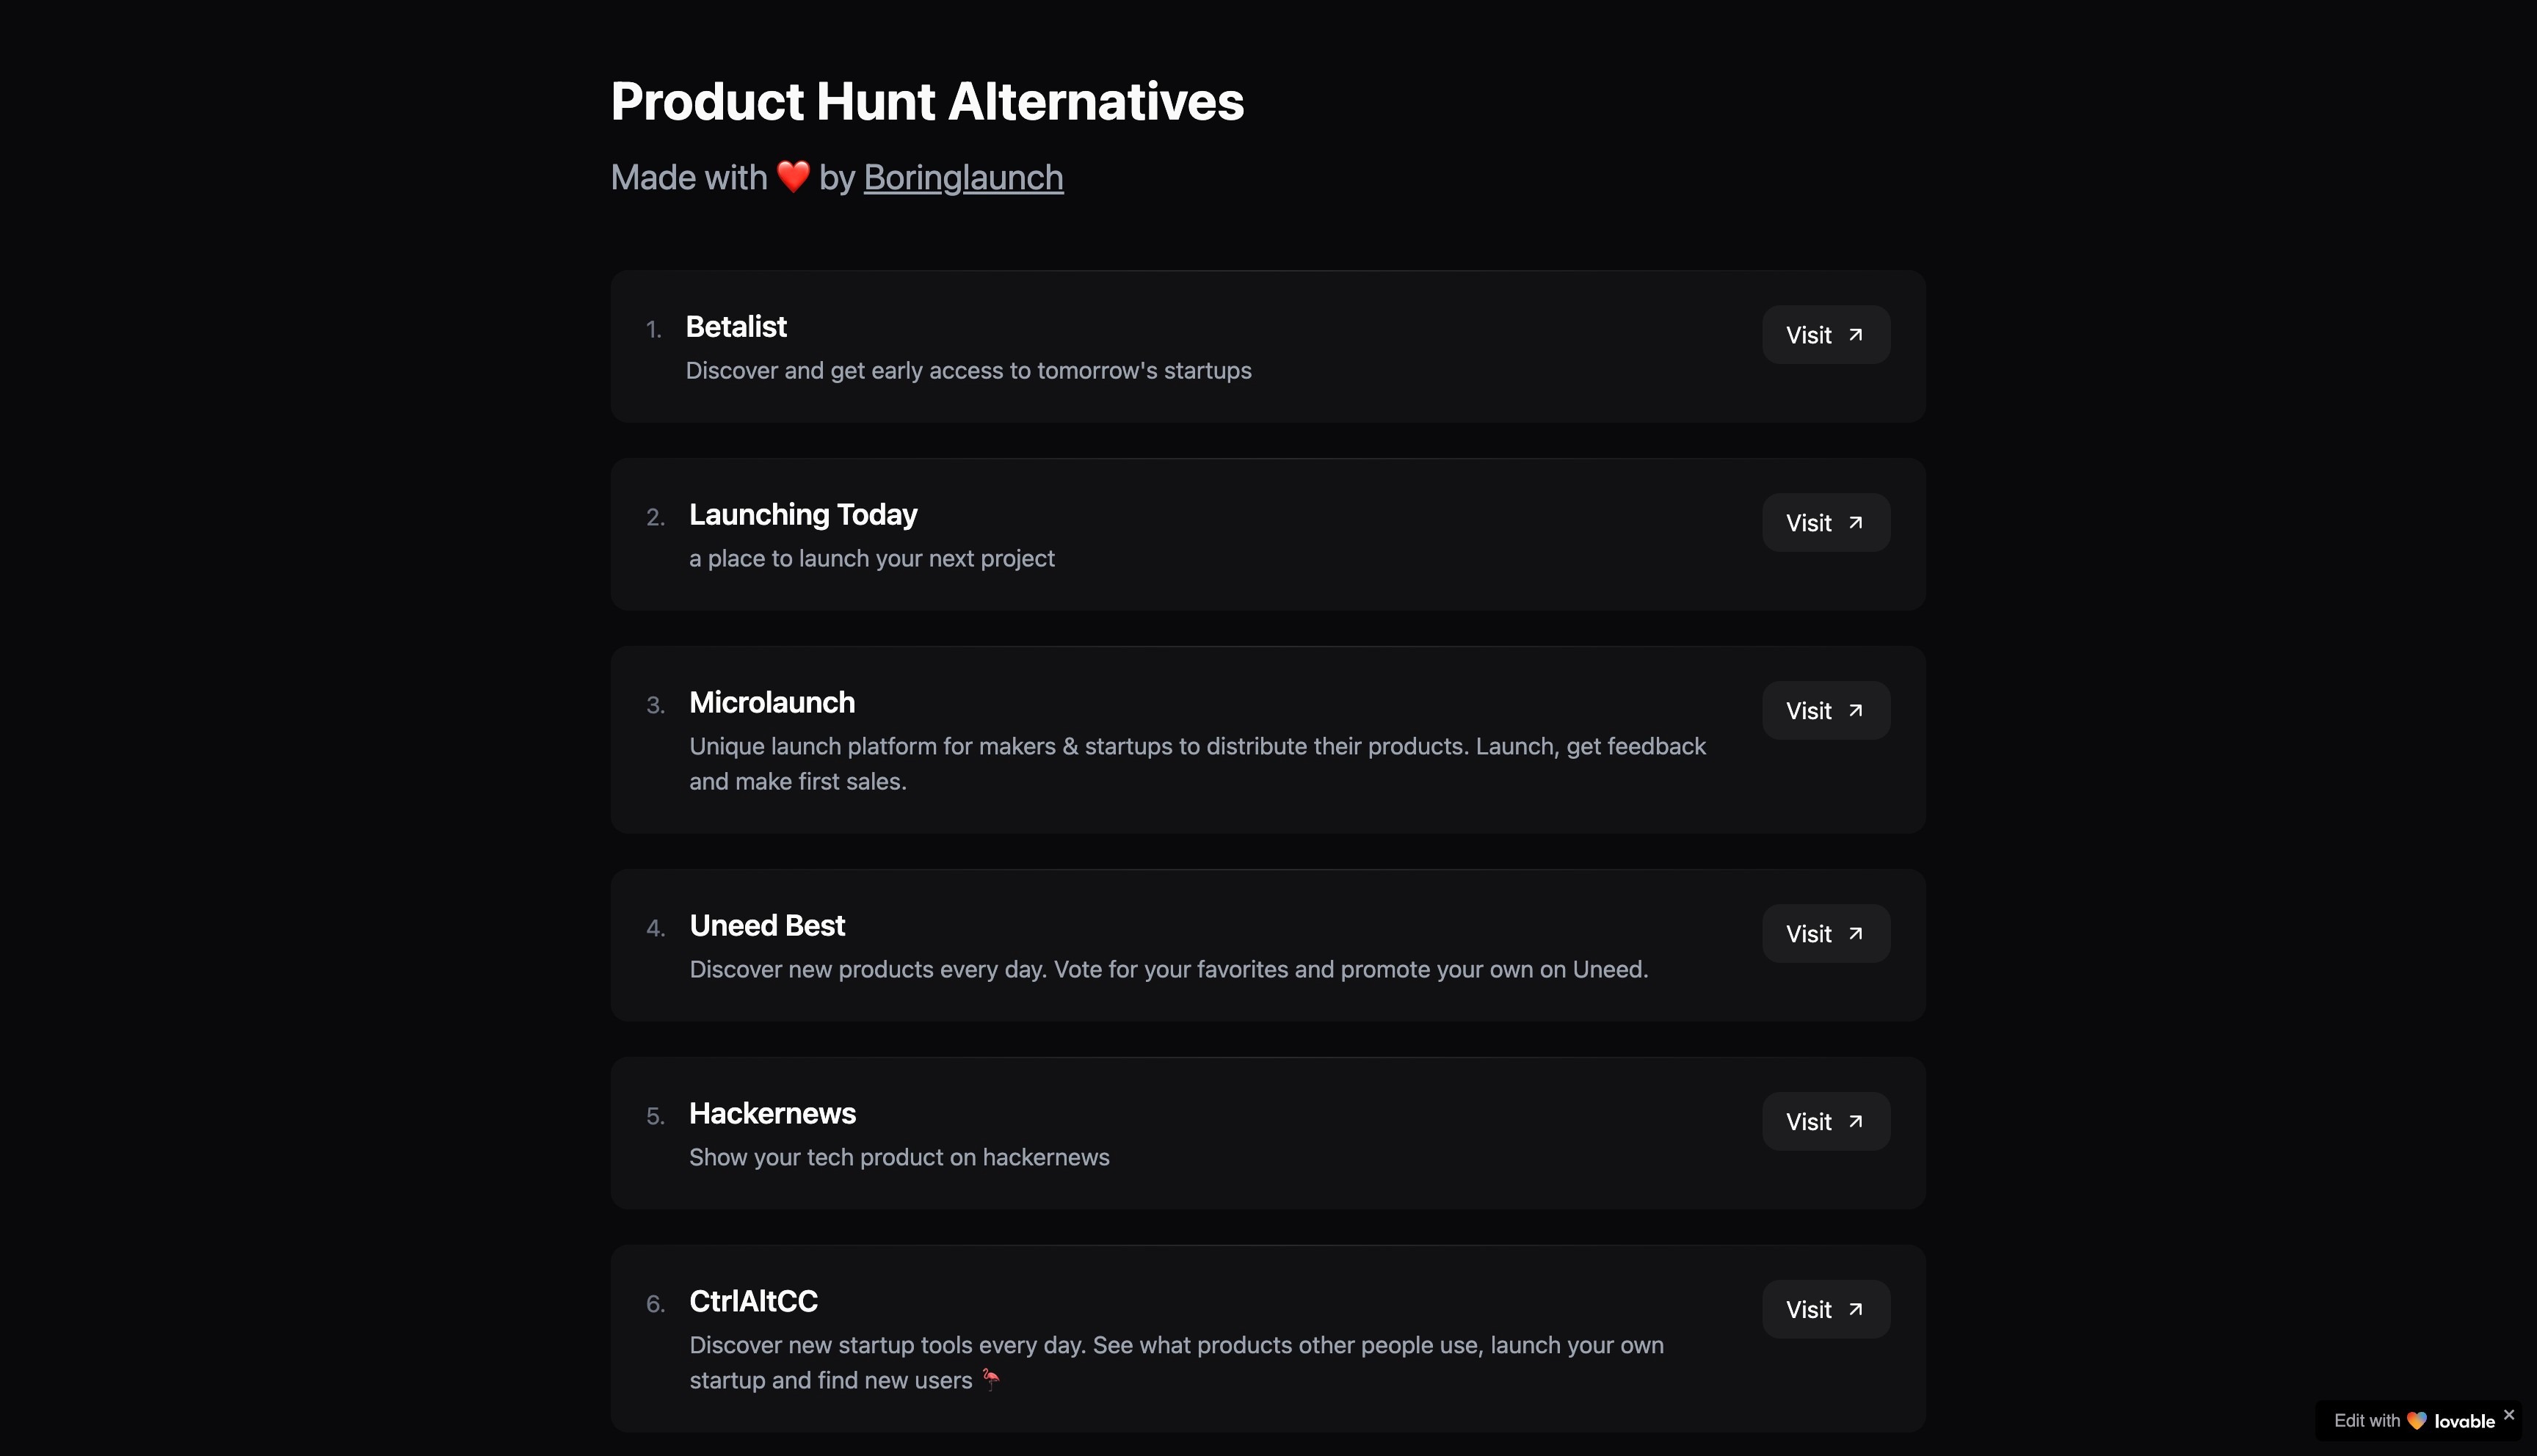
Task: Click the arrow icon in Hackernews' Visit button
Action: click(1856, 1121)
